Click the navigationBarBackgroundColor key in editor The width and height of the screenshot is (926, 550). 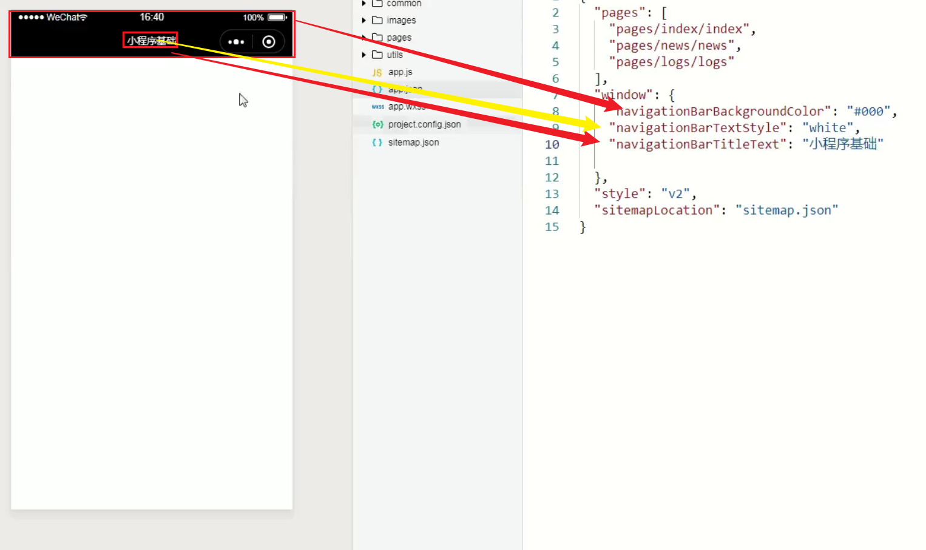[720, 112]
